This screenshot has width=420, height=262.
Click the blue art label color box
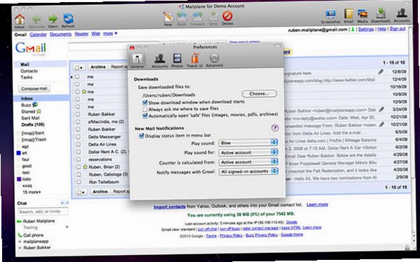click(x=18, y=153)
